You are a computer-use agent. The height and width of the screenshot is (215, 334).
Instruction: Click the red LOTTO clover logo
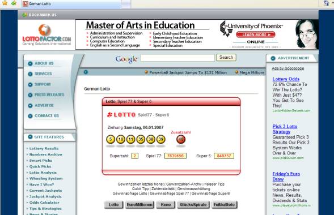pyautogui.click(x=121, y=115)
